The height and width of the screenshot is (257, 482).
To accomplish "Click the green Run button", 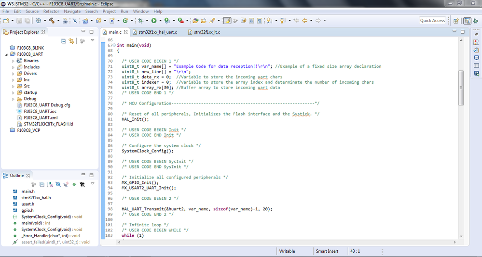I will (x=154, y=21).
